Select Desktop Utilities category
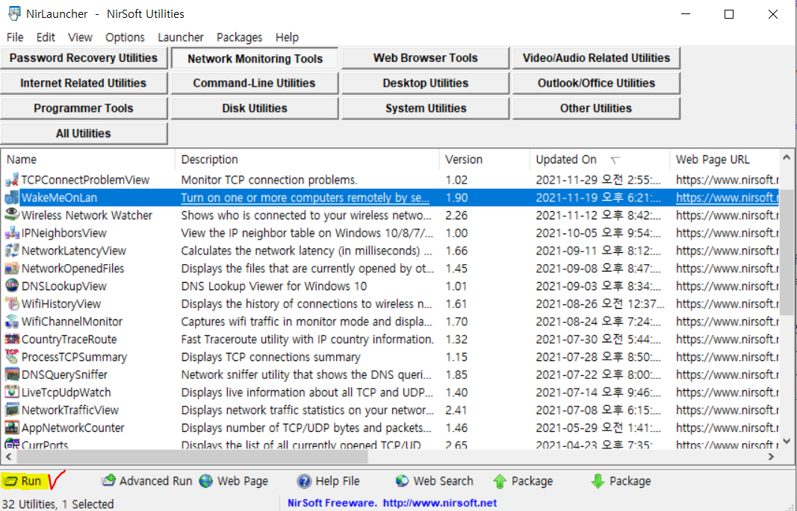This screenshot has height=511, width=797. click(426, 84)
